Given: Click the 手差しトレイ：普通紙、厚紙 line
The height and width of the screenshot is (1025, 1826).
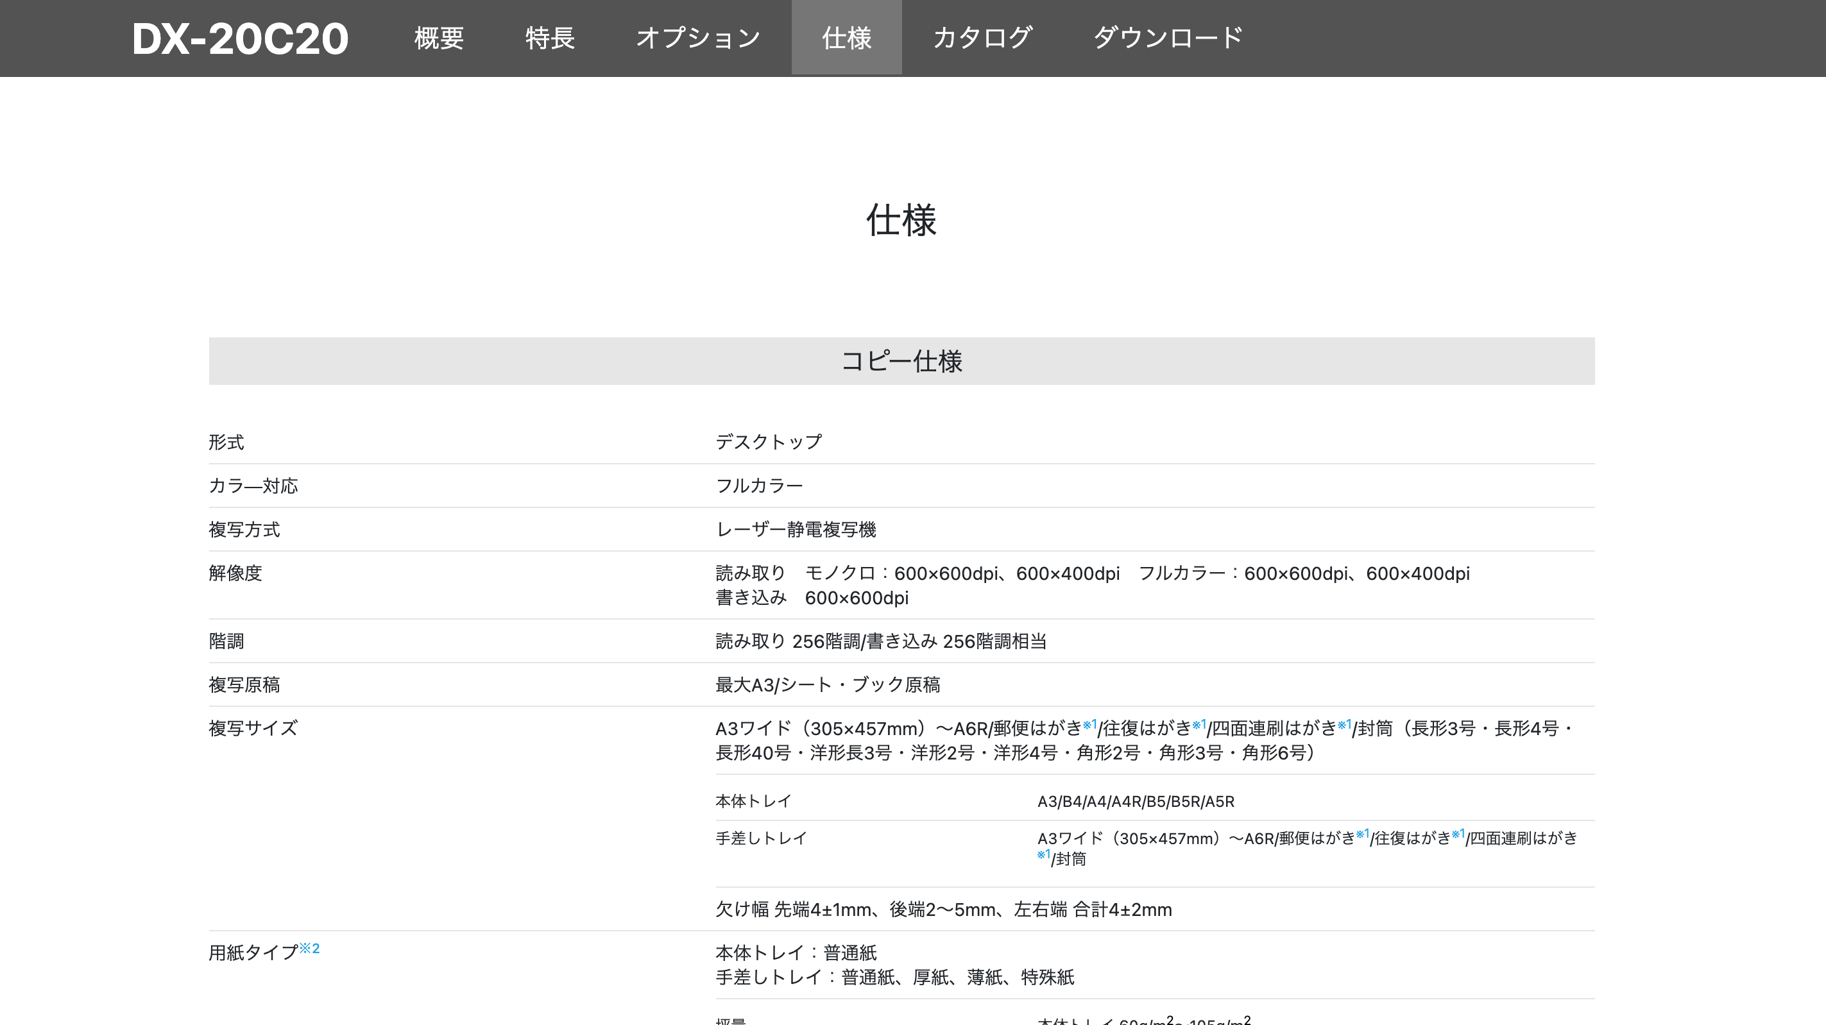Looking at the screenshot, I should tap(895, 977).
